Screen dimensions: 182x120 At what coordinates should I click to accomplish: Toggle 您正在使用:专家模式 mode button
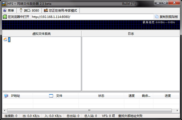[60, 10]
